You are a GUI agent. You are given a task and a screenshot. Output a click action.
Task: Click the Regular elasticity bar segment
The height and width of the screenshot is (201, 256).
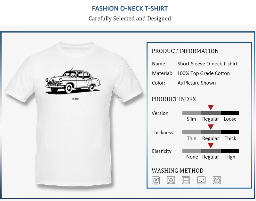pyautogui.click(x=211, y=151)
